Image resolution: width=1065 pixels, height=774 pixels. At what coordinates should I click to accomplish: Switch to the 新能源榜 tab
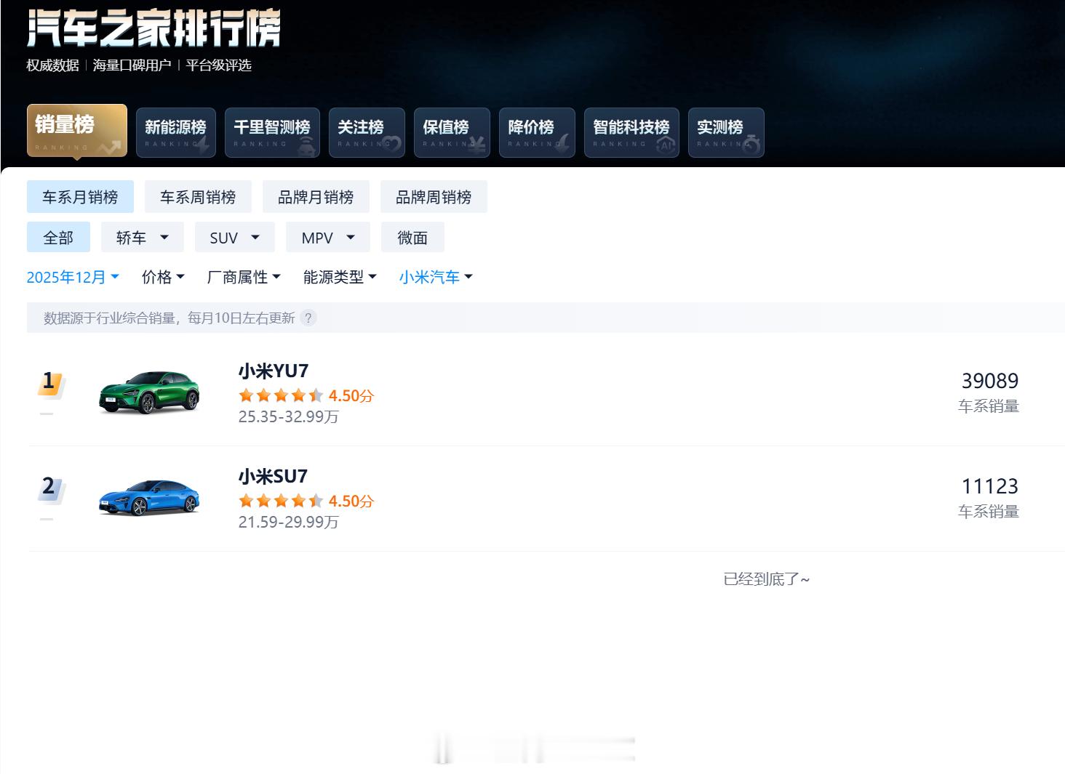(x=175, y=132)
